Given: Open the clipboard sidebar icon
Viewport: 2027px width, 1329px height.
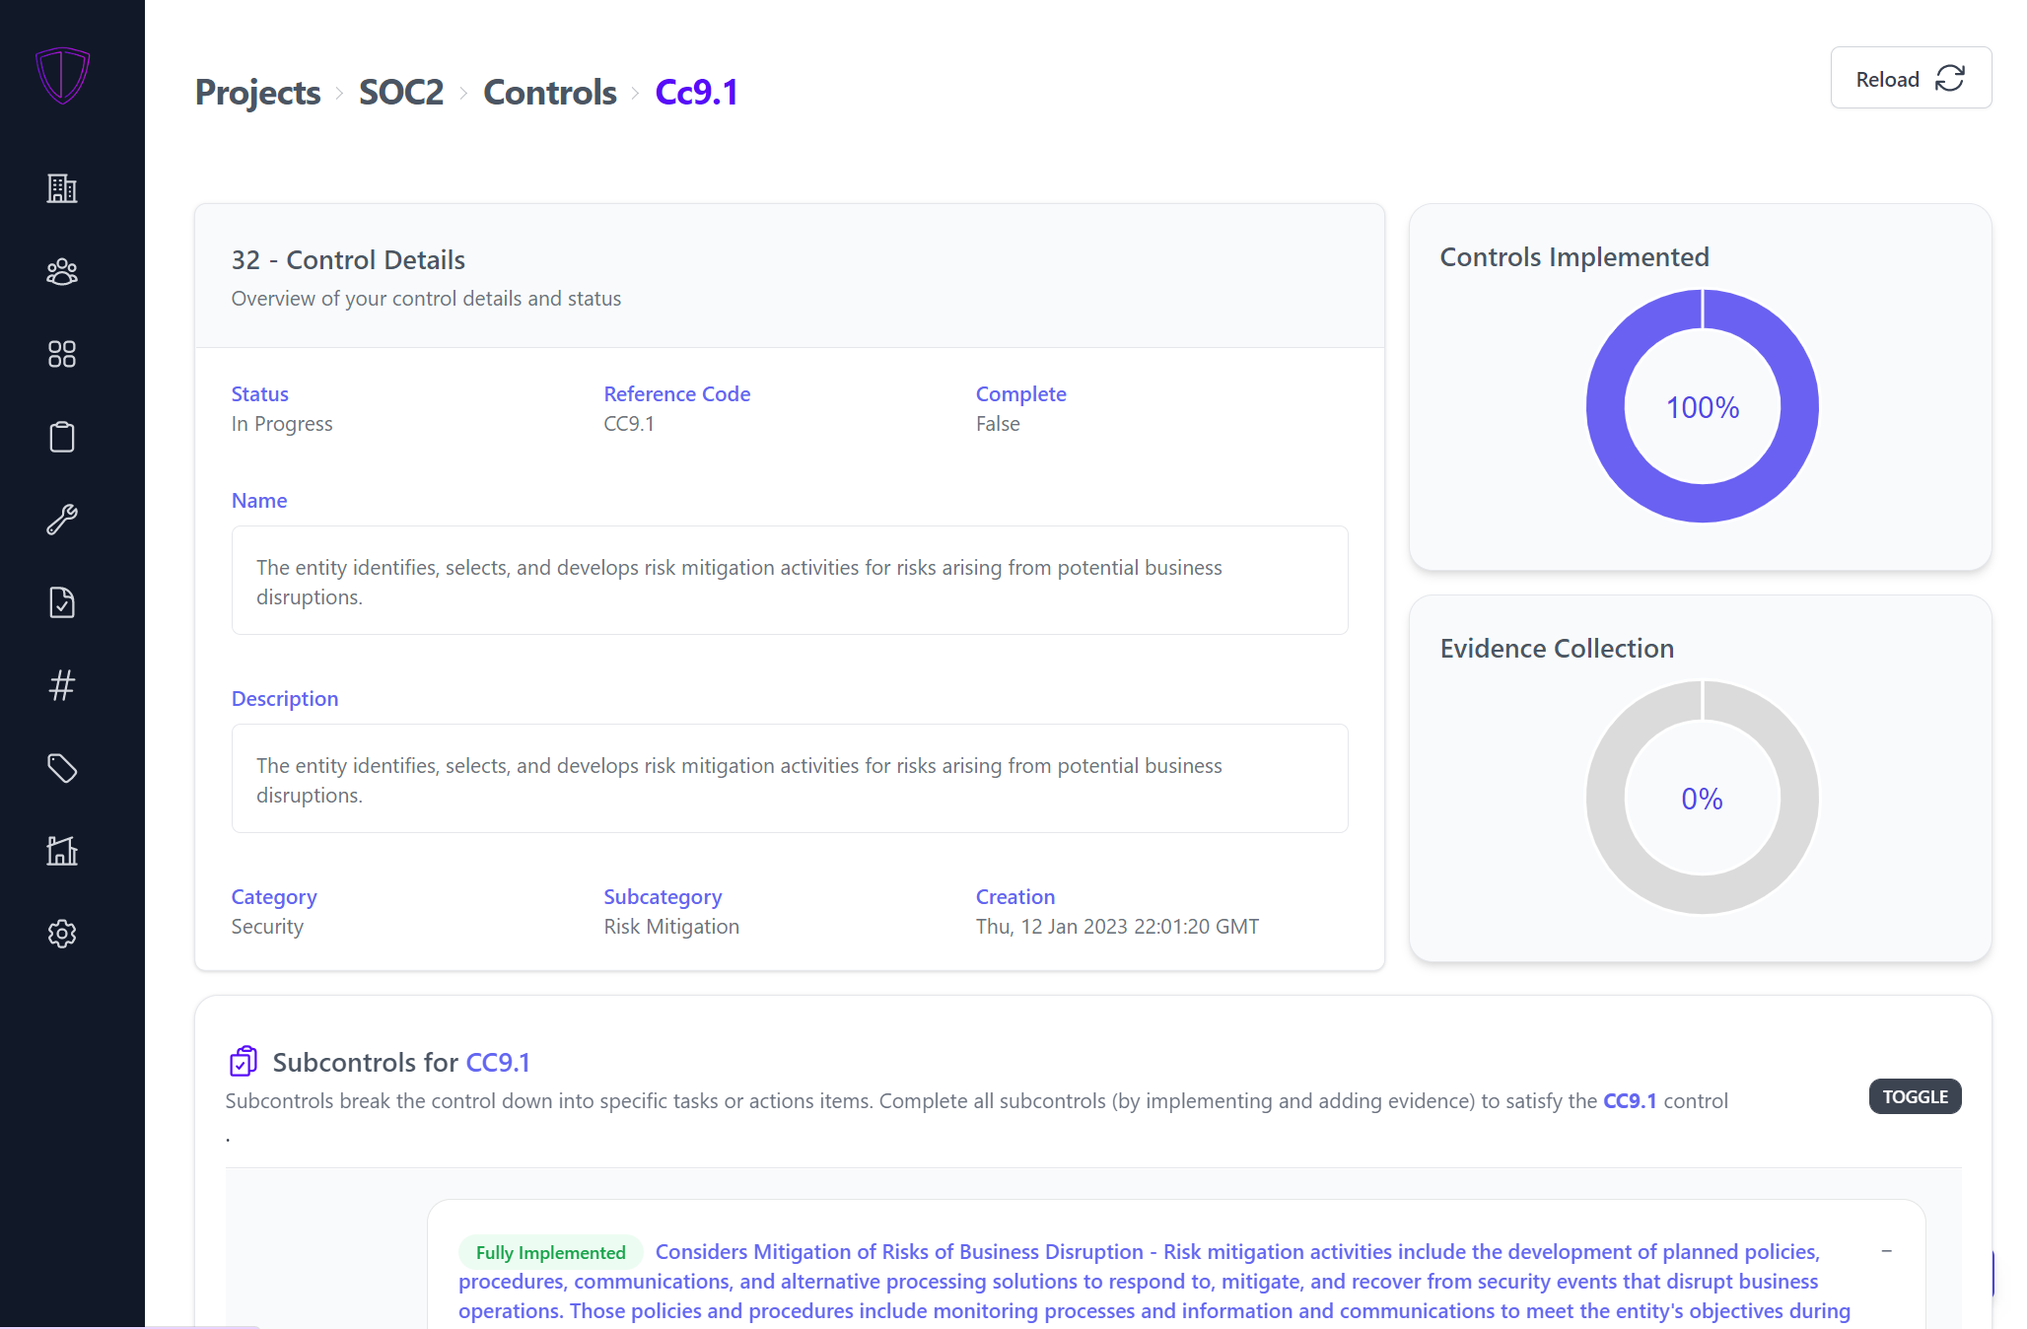Looking at the screenshot, I should [62, 437].
